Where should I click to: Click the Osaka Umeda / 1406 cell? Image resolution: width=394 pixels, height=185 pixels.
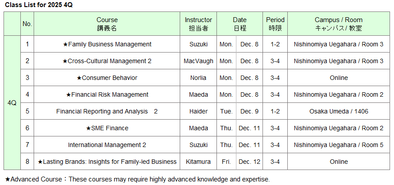coord(339,111)
